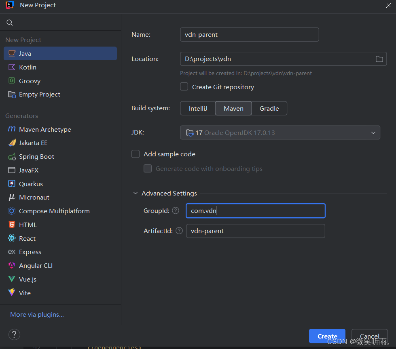Open the Quarkus generator
The height and width of the screenshot is (349, 396).
point(60,184)
